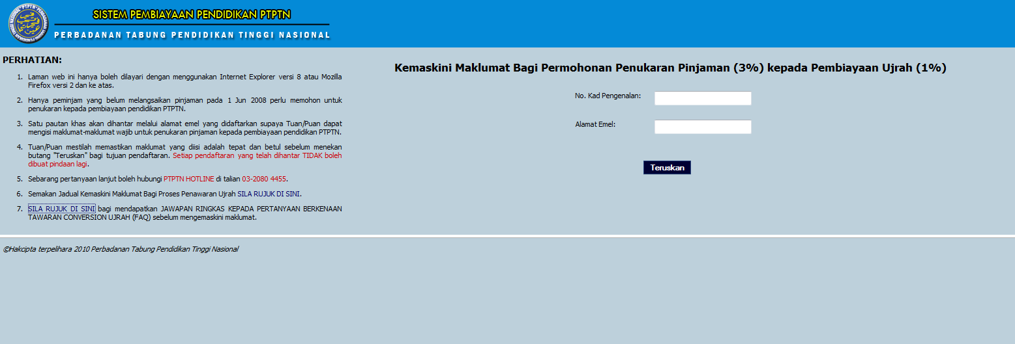The height and width of the screenshot is (344, 1015).
Task: Click Perbadanan Tabung Pendidikan Tinggi Nasional banner text
Action: [192, 35]
